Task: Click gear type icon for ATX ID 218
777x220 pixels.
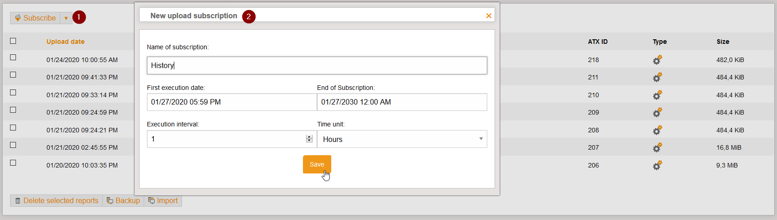Action: (x=657, y=60)
